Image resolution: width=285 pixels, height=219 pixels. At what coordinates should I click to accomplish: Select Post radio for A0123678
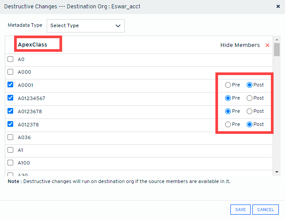click(250, 111)
